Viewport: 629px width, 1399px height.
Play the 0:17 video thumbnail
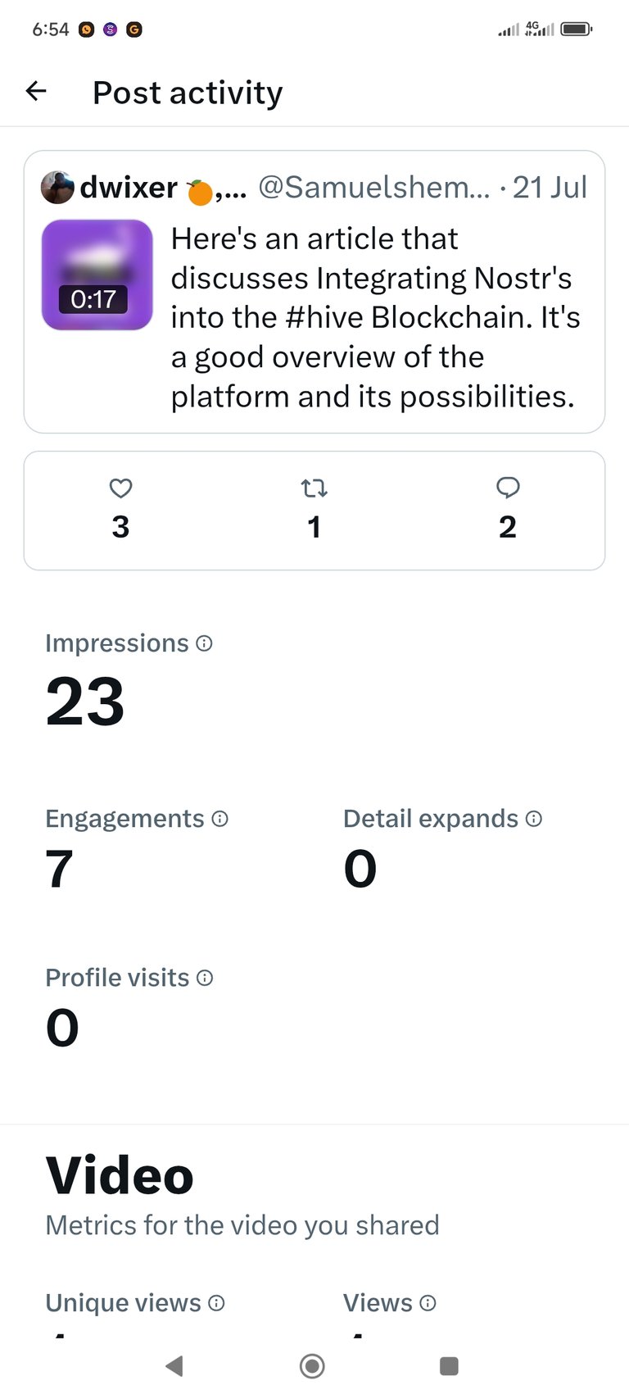click(97, 275)
